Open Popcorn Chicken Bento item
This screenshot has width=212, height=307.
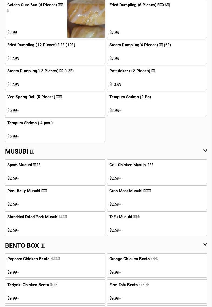point(55,266)
